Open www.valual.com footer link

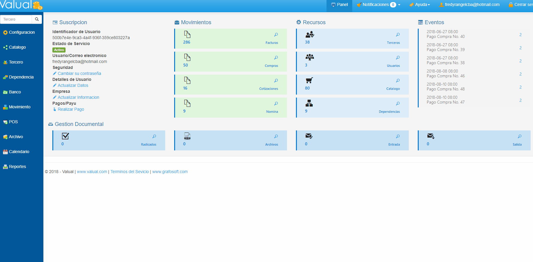[x=92, y=172]
